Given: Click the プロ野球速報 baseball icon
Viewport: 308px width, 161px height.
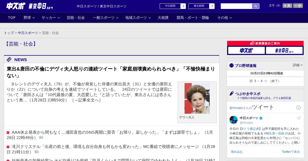Looking at the screenshot, I should click(232, 65).
